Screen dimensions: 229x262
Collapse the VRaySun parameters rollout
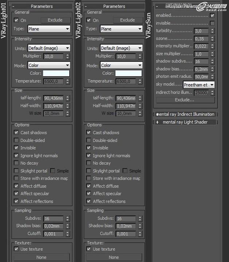coord(185,6)
